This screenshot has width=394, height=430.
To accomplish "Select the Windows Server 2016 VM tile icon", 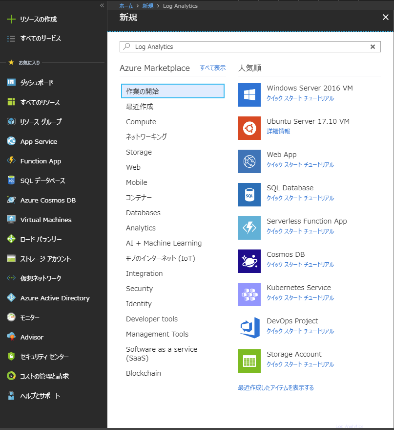I will coord(249,95).
